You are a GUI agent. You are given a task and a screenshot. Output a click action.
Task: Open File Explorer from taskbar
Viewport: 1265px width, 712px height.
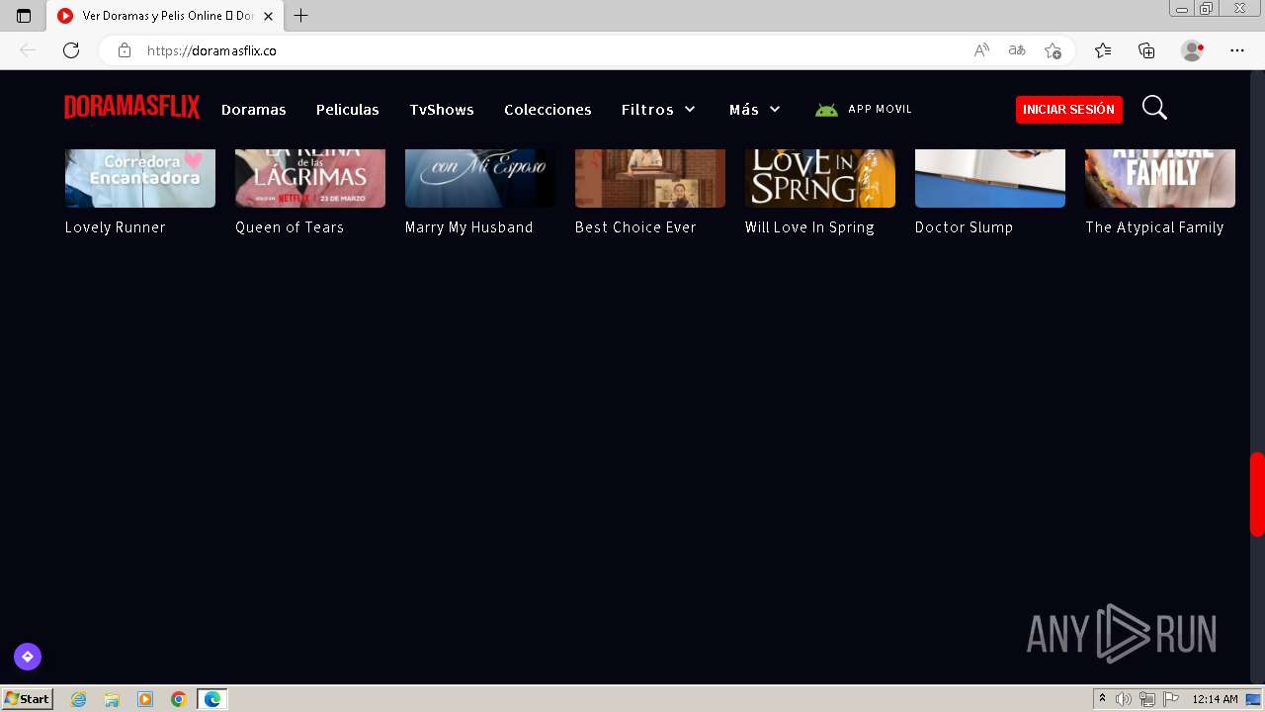pyautogui.click(x=112, y=699)
